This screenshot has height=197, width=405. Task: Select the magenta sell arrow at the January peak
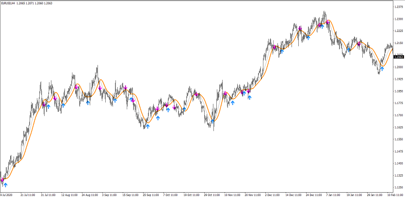pos(328,22)
